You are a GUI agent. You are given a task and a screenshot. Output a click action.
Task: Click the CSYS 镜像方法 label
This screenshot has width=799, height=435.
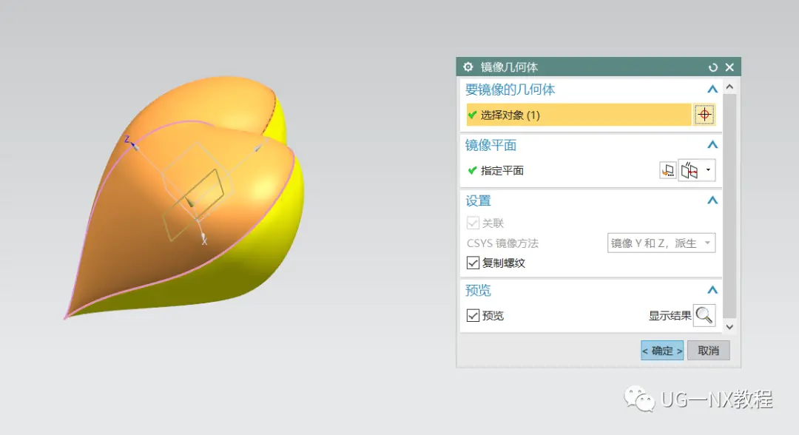[x=502, y=243]
